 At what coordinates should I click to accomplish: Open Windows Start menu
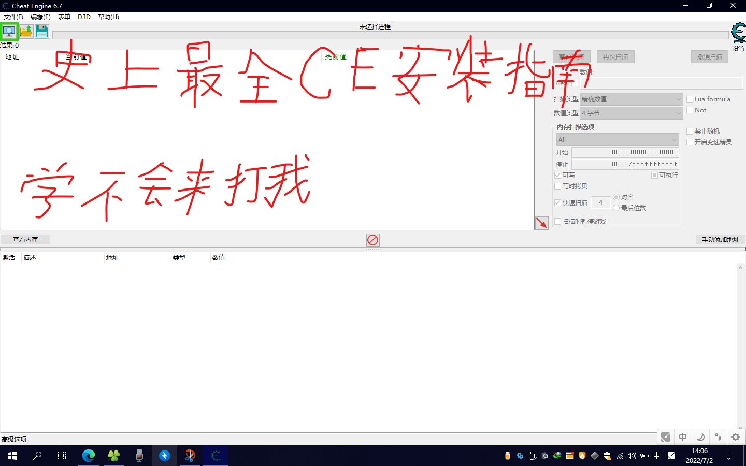pyautogui.click(x=12, y=456)
